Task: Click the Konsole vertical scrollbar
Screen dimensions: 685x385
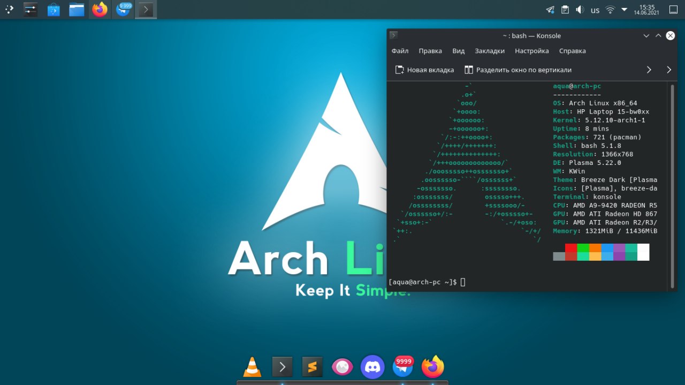Action: click(x=673, y=186)
